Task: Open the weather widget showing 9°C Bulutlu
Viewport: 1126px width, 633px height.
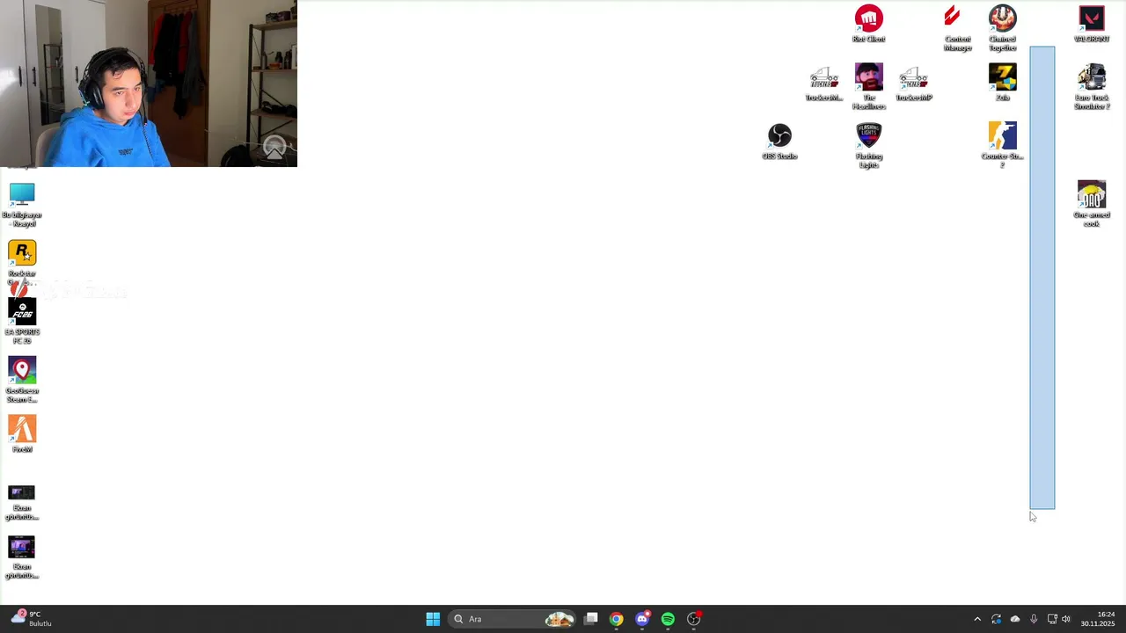Action: point(32,619)
